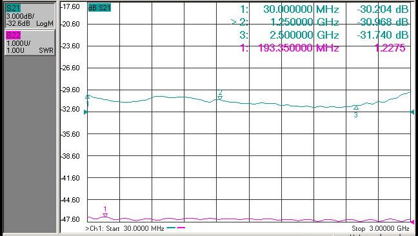Click the active marker 2 readout '1.250000 GHz'

tap(304, 22)
